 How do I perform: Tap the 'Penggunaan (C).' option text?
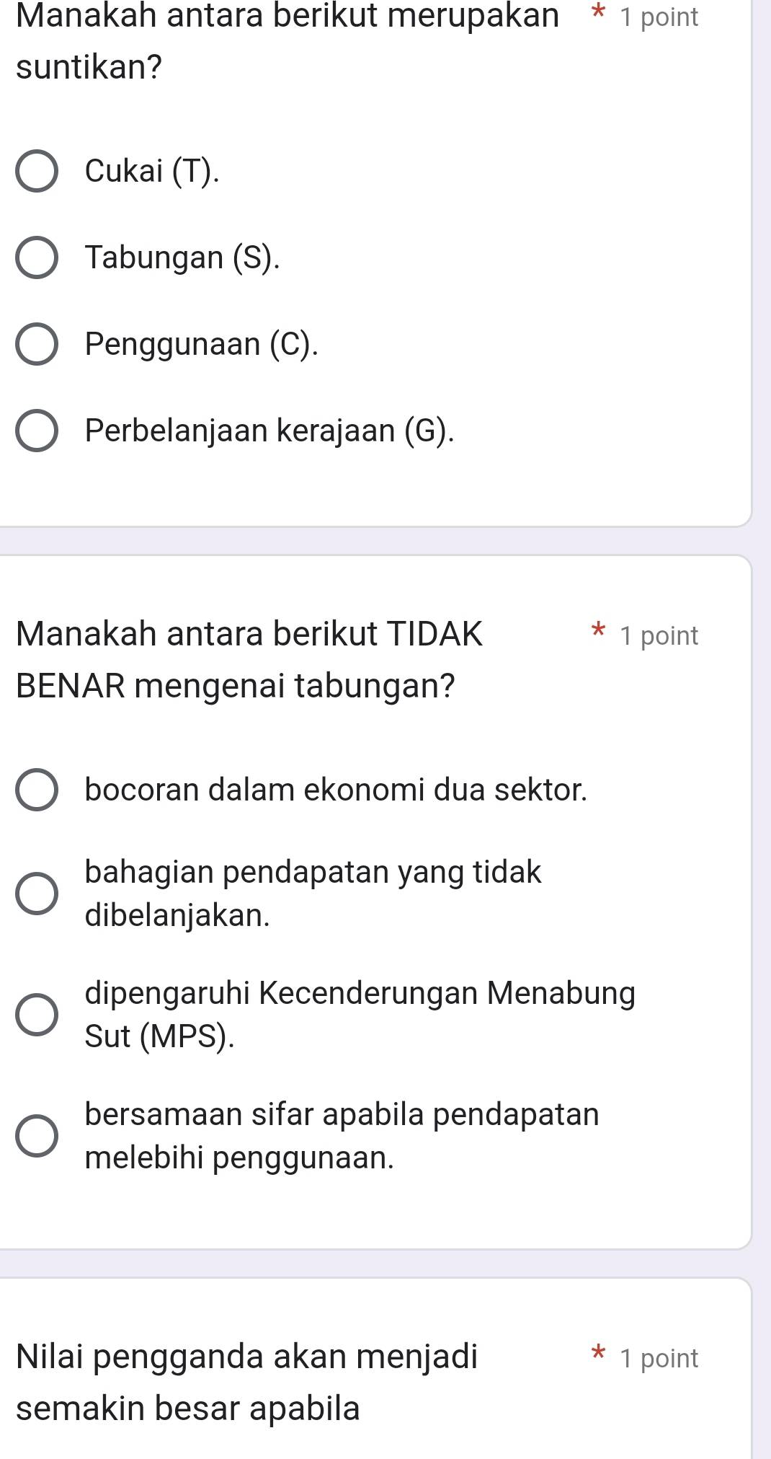201,344
